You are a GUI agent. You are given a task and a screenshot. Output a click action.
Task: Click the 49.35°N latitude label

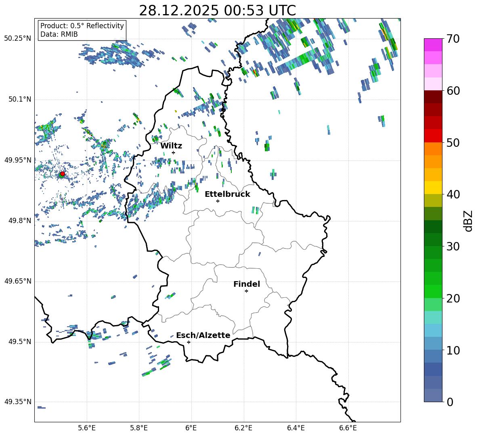click(x=18, y=402)
